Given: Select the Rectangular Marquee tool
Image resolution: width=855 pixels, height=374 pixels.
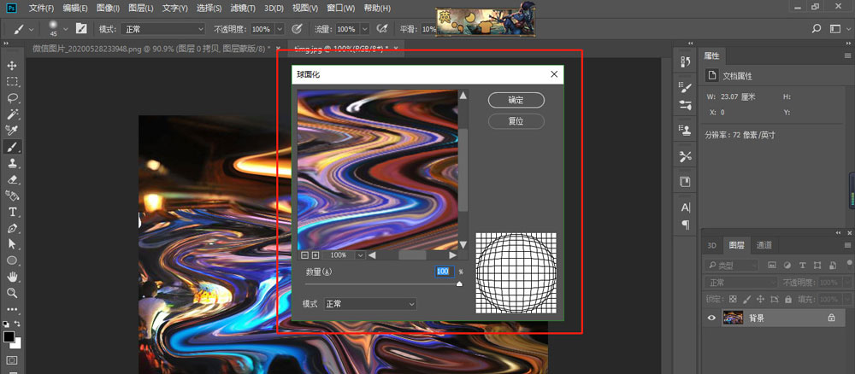Looking at the screenshot, I should [x=13, y=82].
